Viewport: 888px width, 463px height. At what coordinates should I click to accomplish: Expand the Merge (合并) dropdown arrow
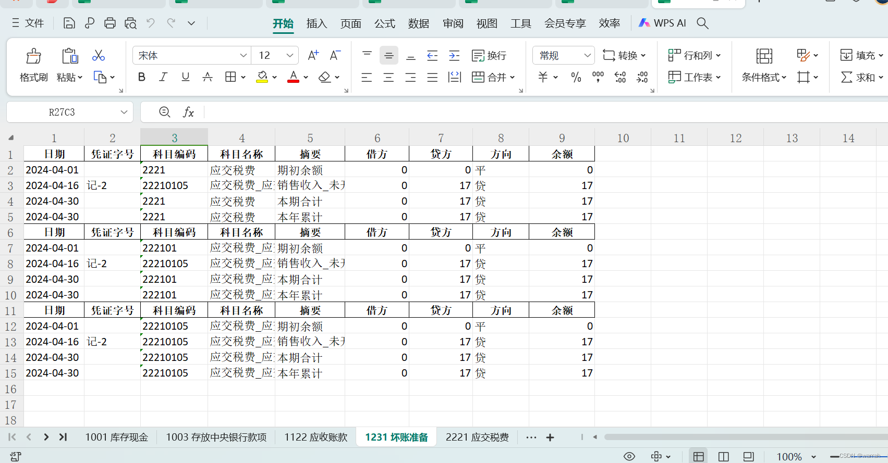(513, 77)
